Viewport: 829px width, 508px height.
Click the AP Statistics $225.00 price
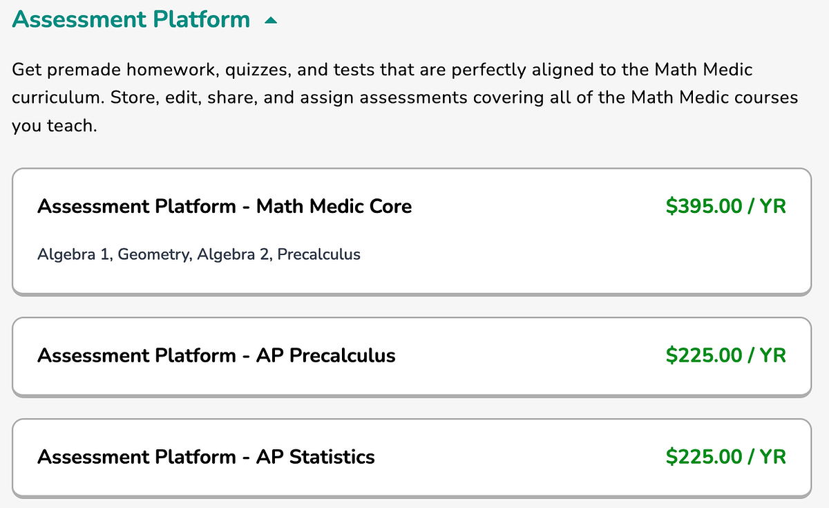(725, 457)
